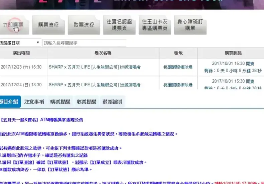Switch to the 注意事項 tab
This screenshot has width=264, height=184.
(34, 102)
